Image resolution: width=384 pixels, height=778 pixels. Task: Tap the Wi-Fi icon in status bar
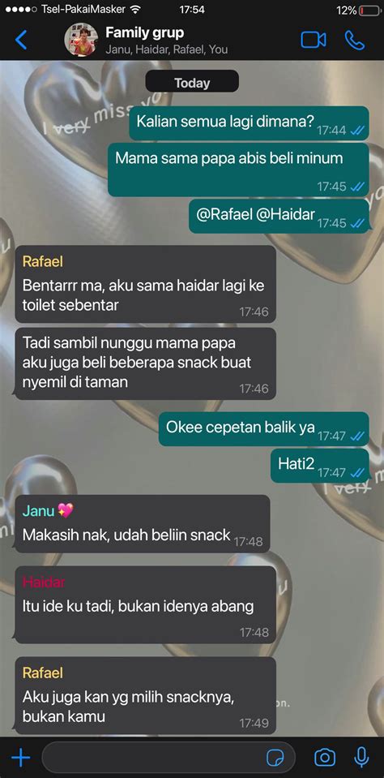(x=134, y=10)
